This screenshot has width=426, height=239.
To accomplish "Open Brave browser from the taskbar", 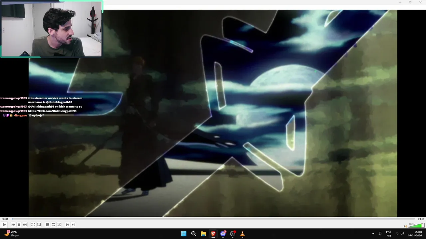I will click(213, 234).
